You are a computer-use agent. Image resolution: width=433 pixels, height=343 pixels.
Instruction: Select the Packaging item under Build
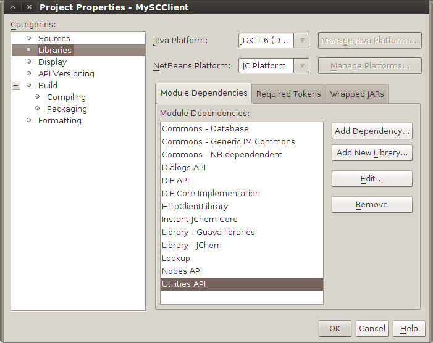point(67,109)
